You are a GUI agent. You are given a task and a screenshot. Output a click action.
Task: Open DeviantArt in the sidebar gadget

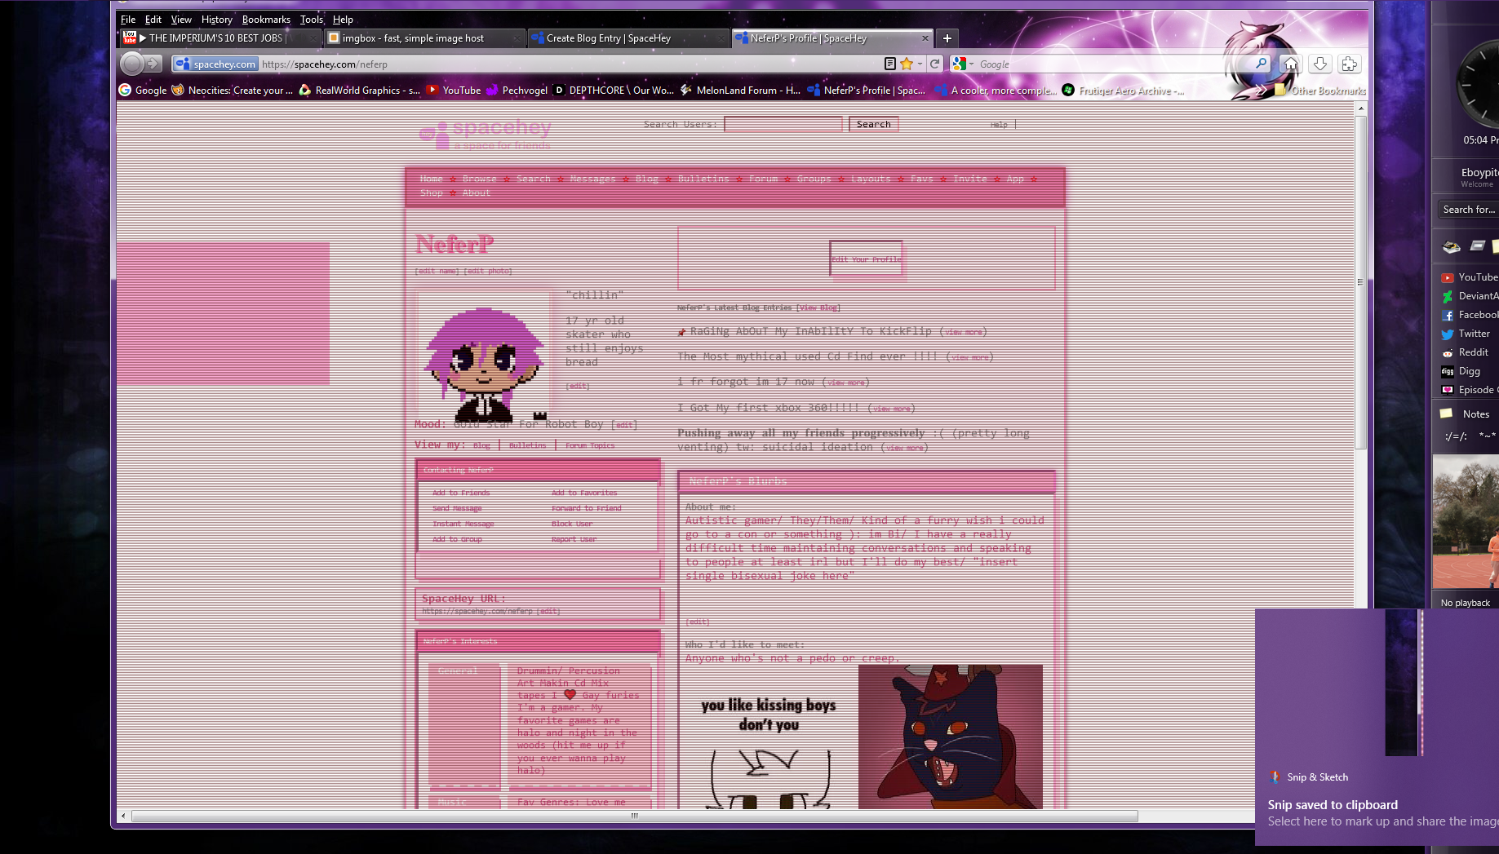point(1469,296)
